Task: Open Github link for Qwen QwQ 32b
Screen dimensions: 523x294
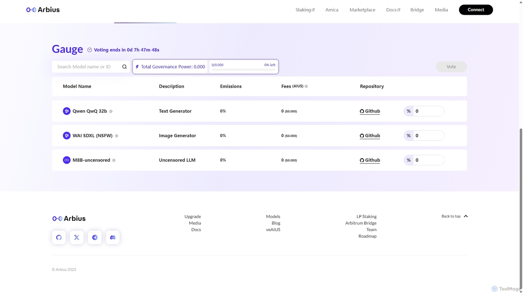Action: (x=370, y=111)
